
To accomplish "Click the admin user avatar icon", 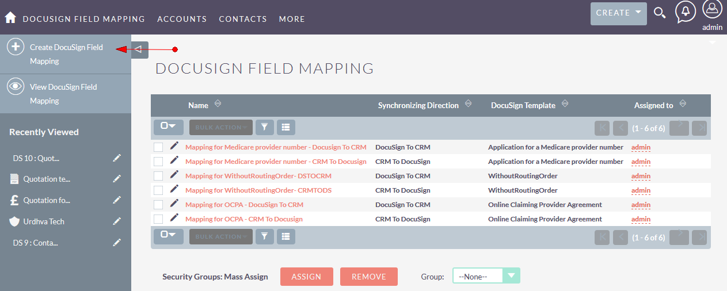I will click(712, 10).
